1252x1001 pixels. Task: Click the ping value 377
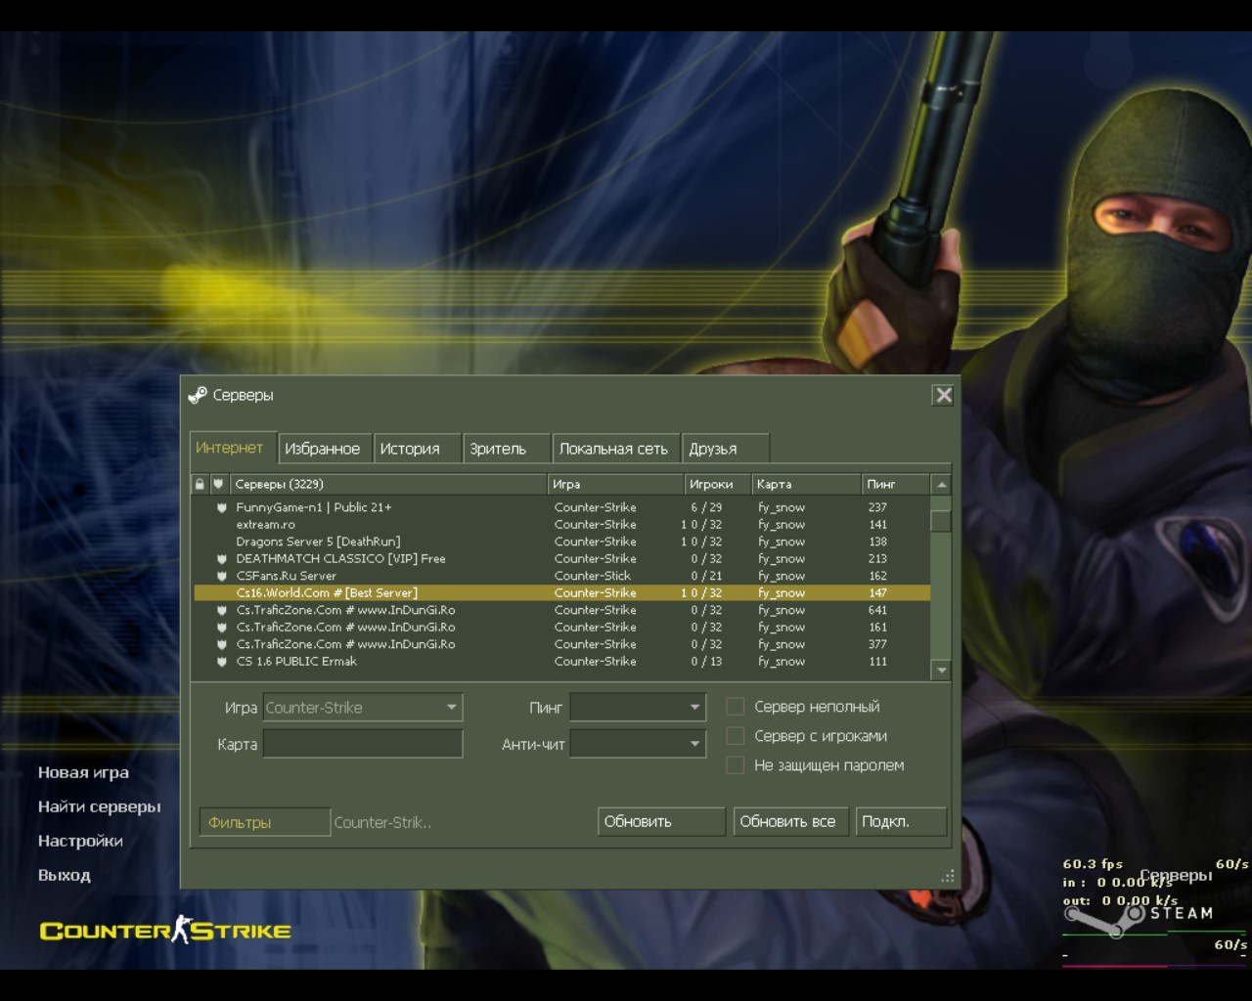coord(877,644)
